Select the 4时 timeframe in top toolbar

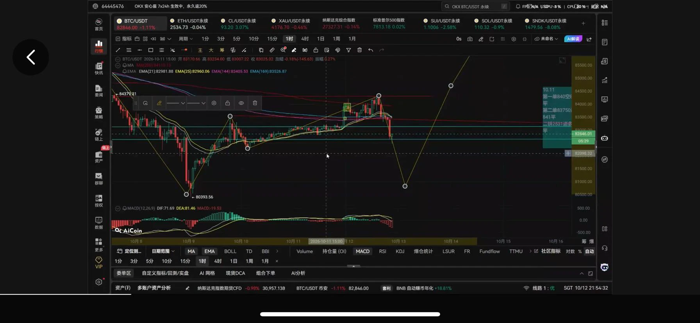tap(305, 39)
